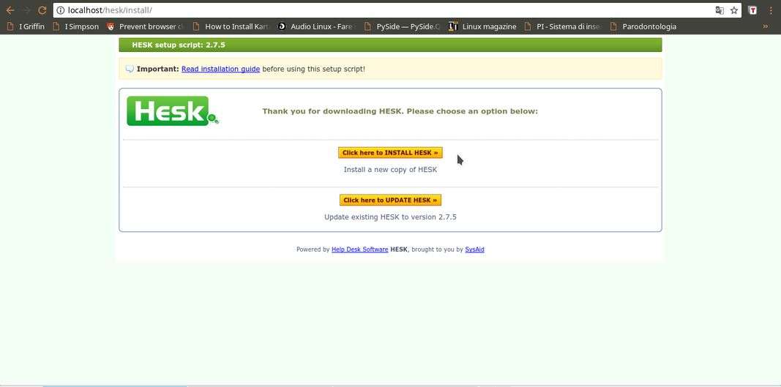Open the Audio Linux bookmark
Image resolution: width=781 pixels, height=387 pixels.
click(317, 26)
